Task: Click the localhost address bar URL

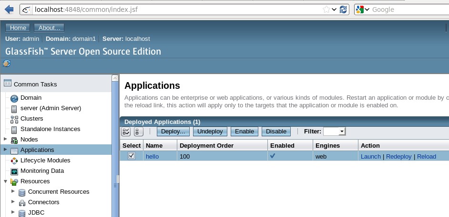Action: [x=86, y=9]
